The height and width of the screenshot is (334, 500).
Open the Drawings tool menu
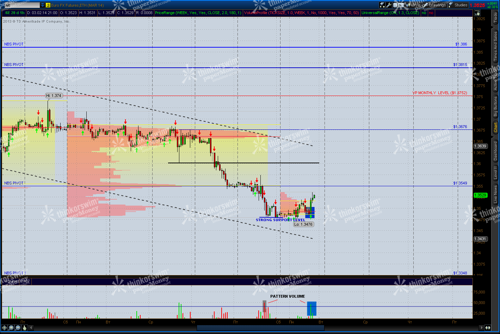pyautogui.click(x=435, y=5)
